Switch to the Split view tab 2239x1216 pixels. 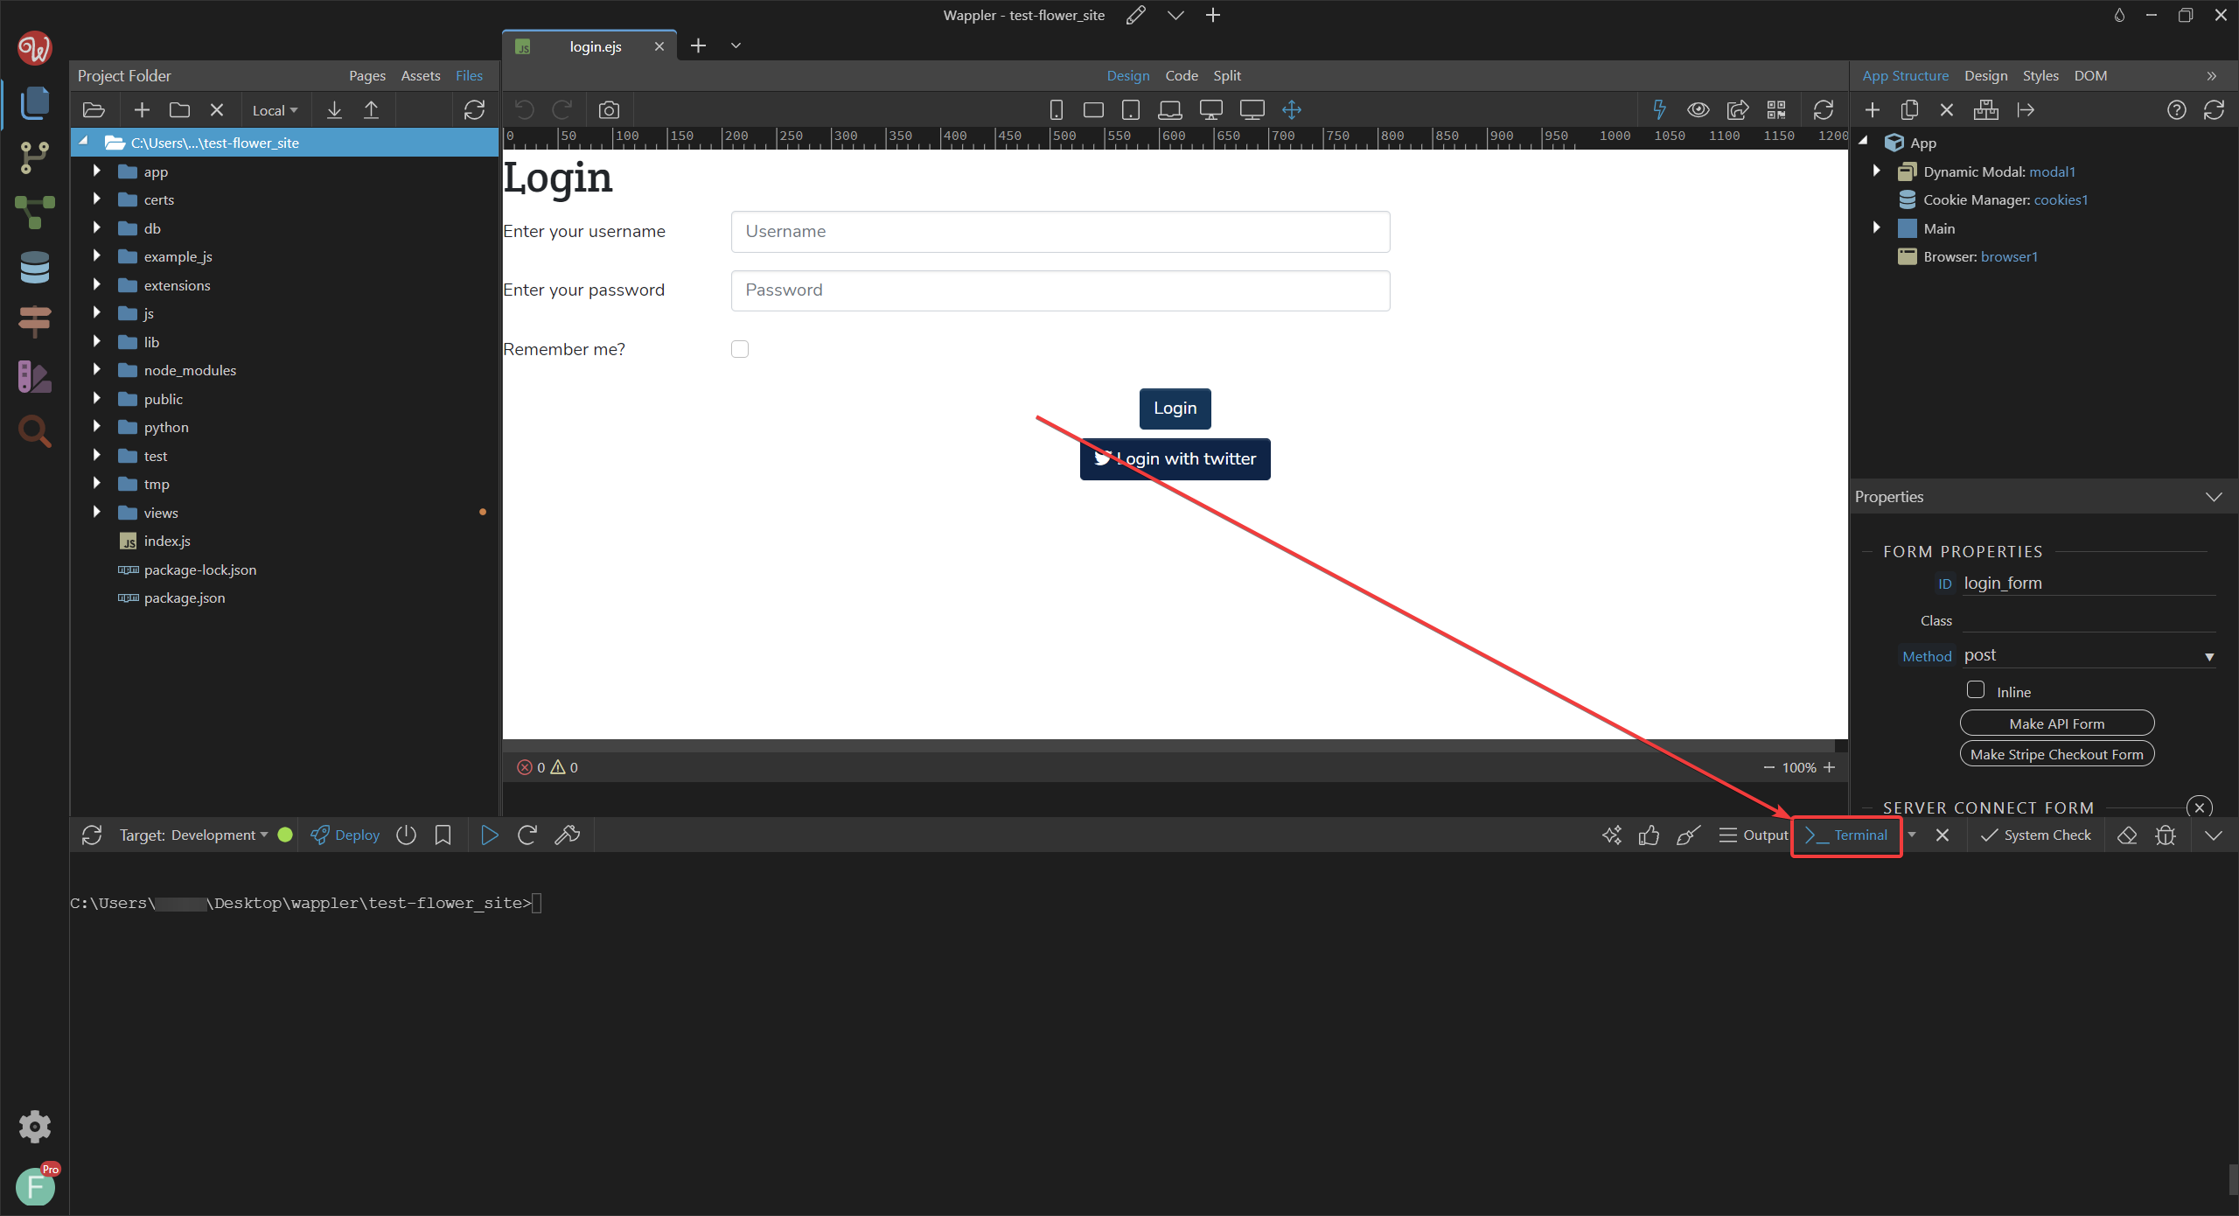(1227, 75)
